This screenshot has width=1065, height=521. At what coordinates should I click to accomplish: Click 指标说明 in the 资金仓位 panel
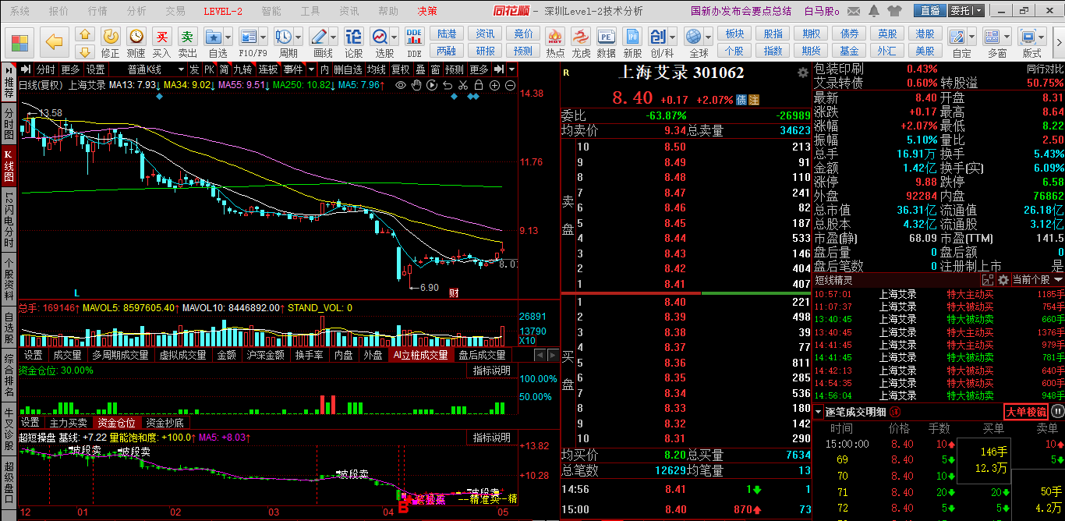tap(492, 370)
